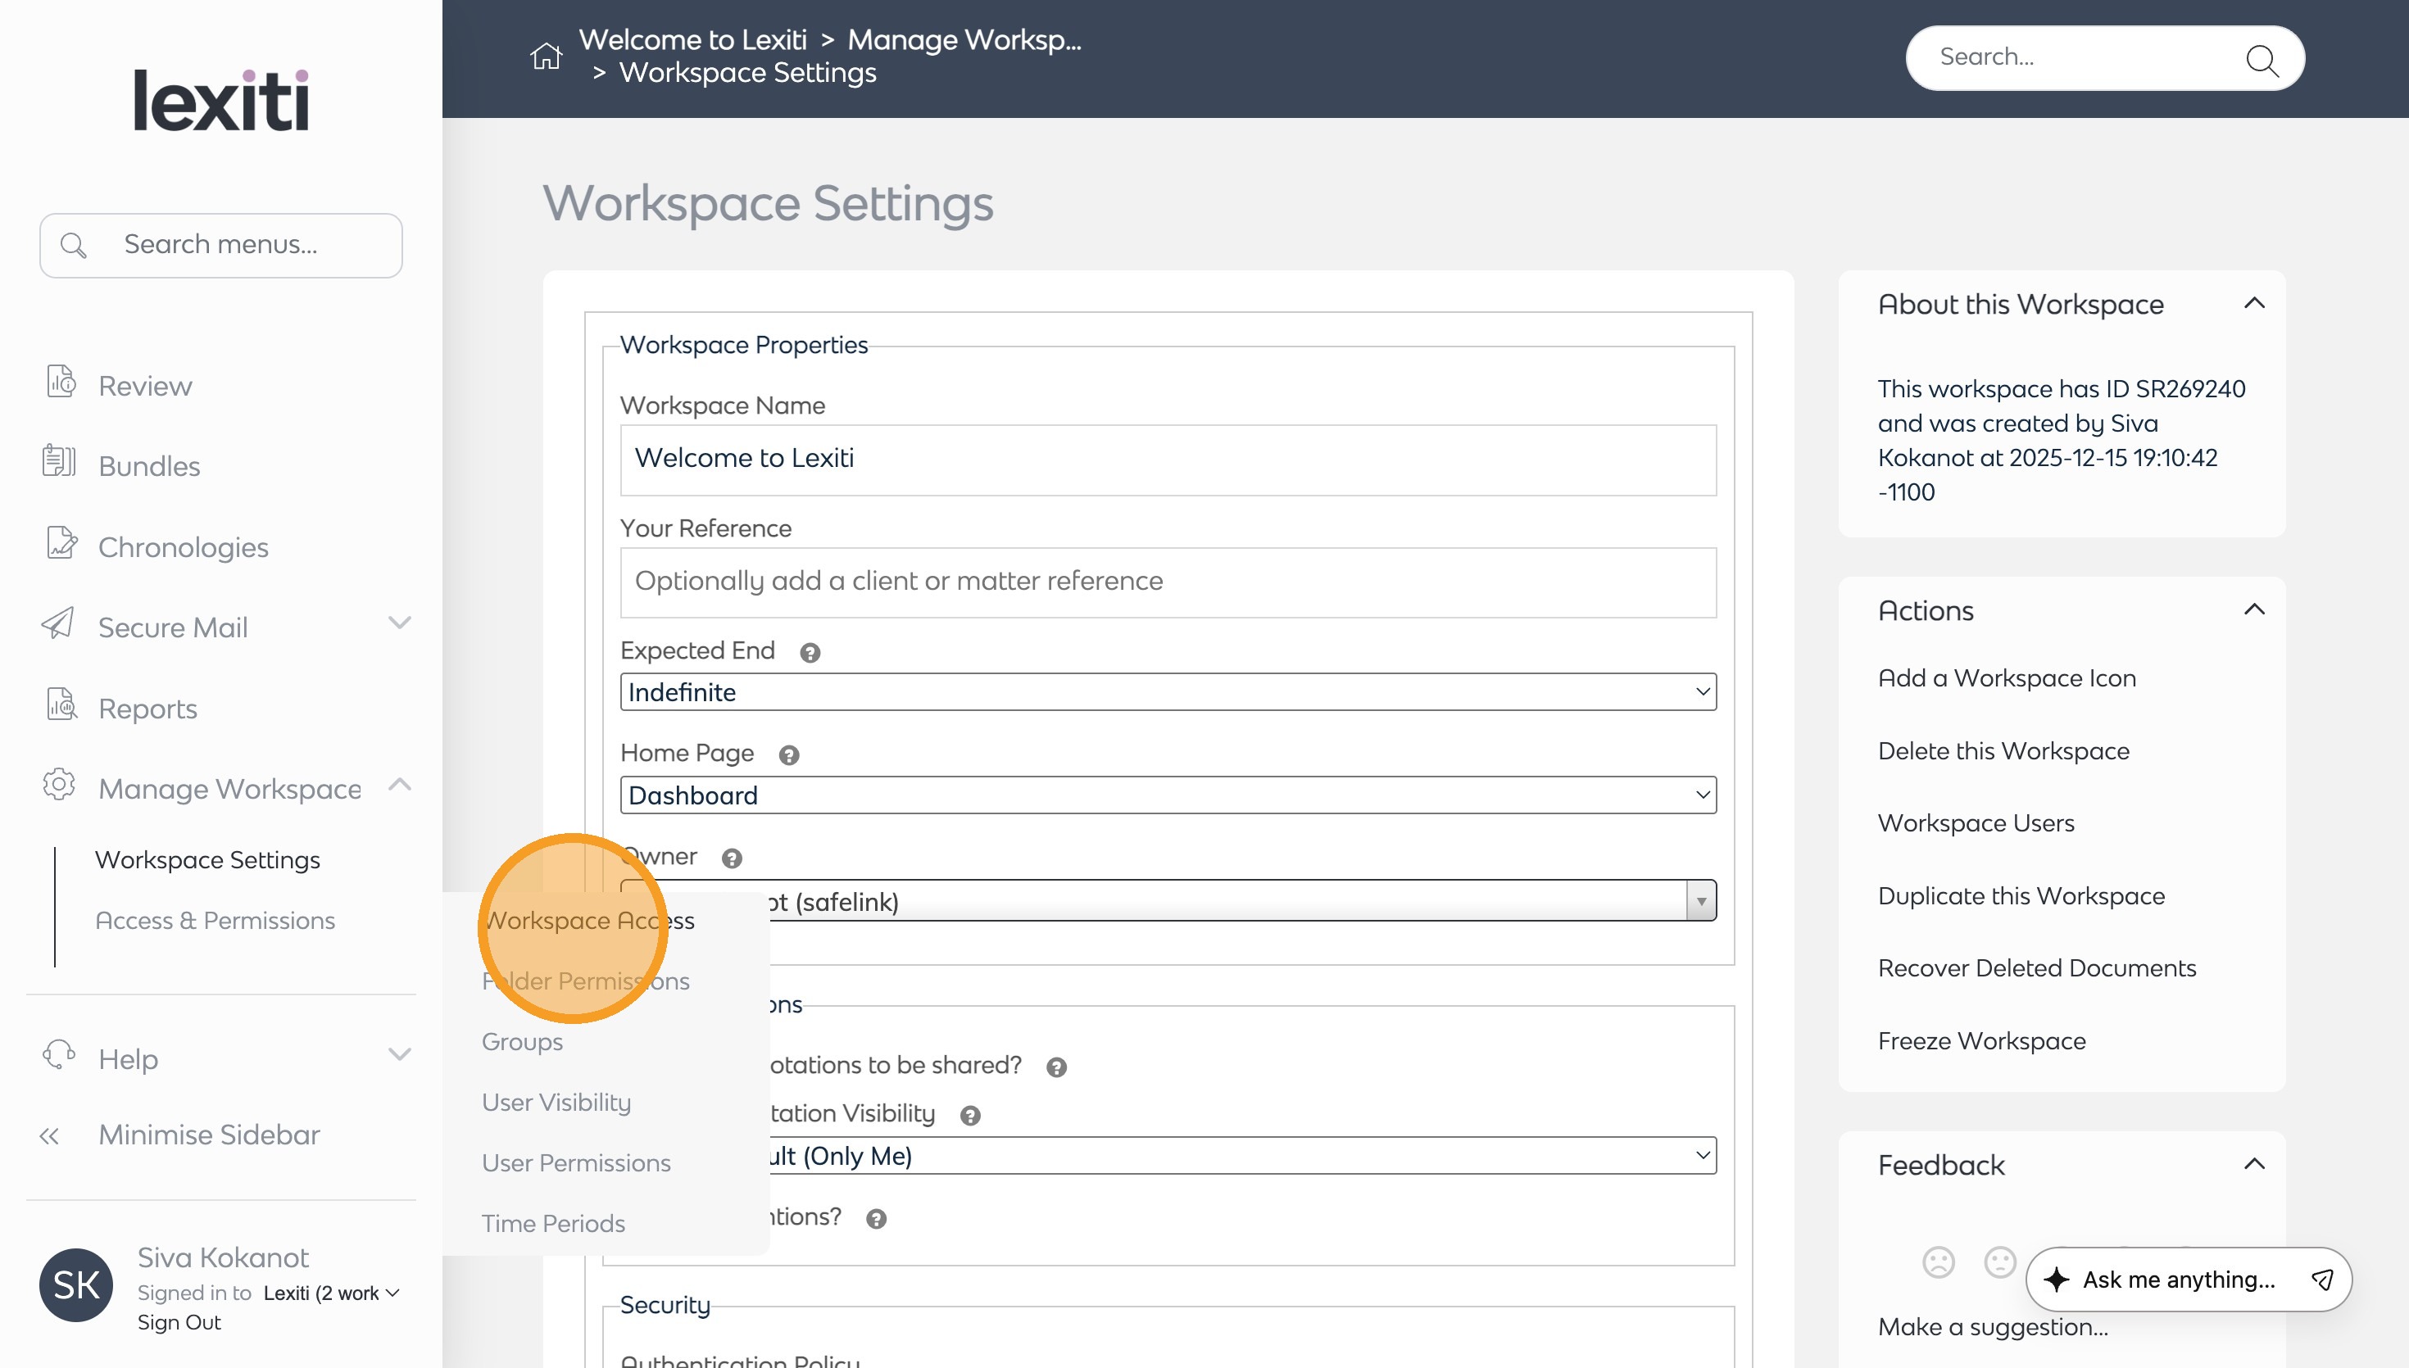
Task: Collapse the About this Workspace panel
Action: [2253, 303]
